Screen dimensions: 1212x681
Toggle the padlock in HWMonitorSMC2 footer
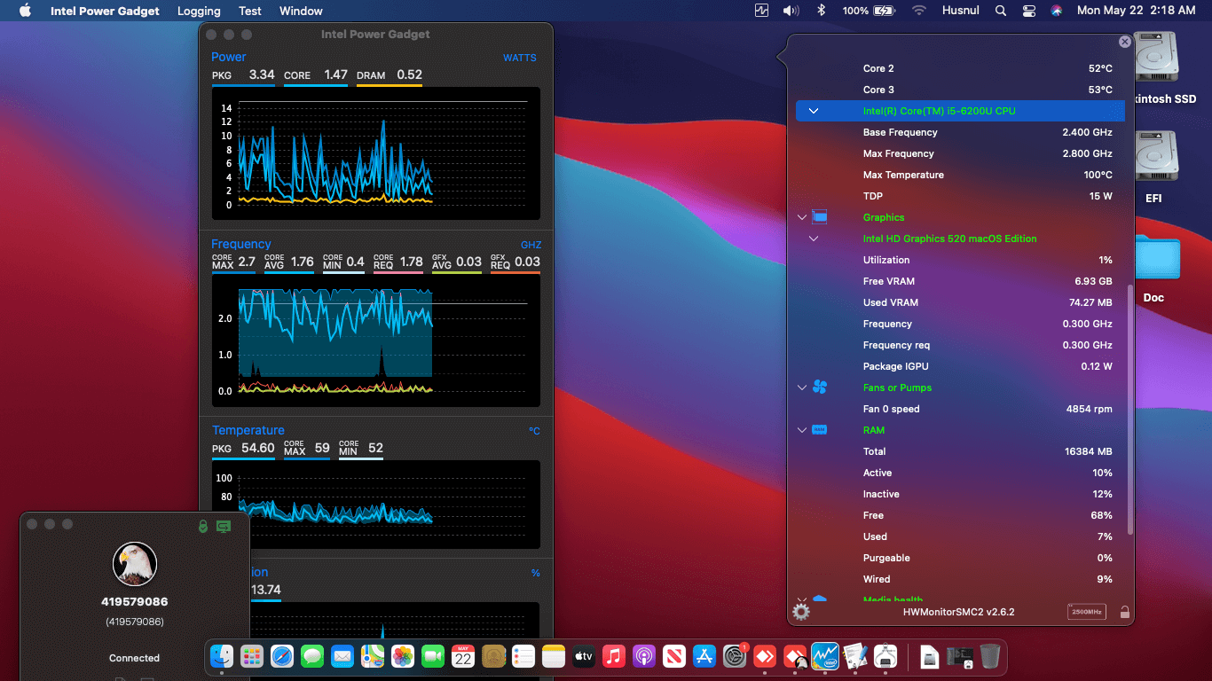point(1124,612)
